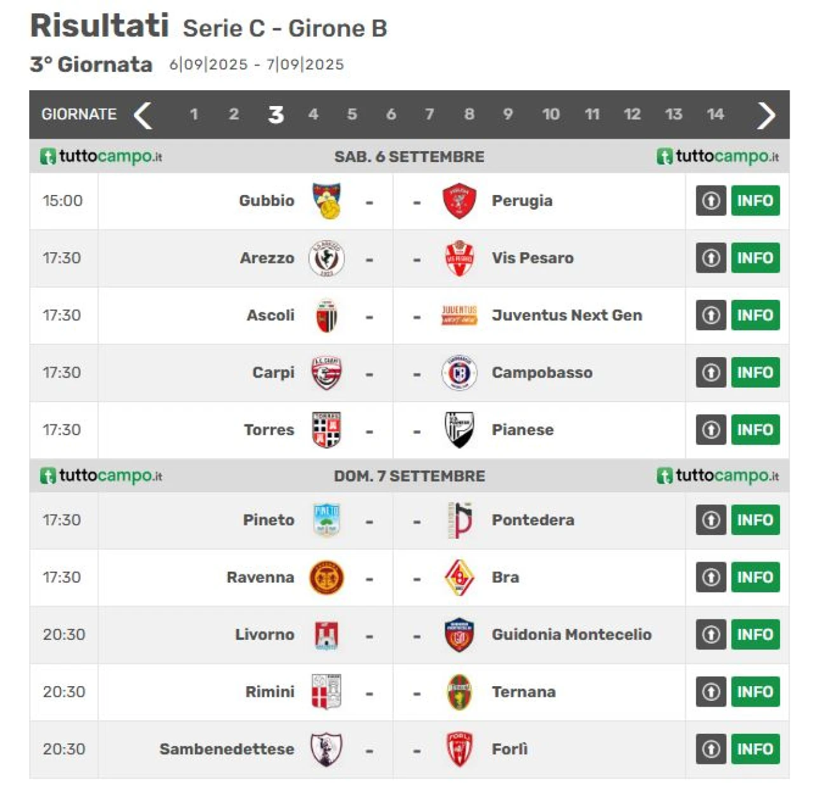This screenshot has width=813, height=791.
Task: Show next giornate with right chevron
Action: tap(766, 115)
